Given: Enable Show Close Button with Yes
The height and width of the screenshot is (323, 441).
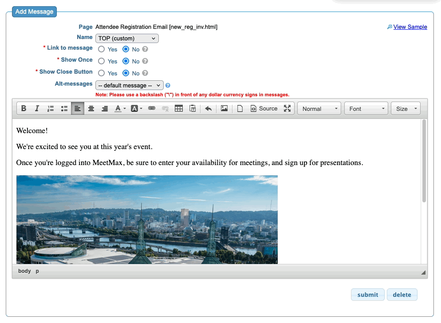Looking at the screenshot, I should [102, 73].
